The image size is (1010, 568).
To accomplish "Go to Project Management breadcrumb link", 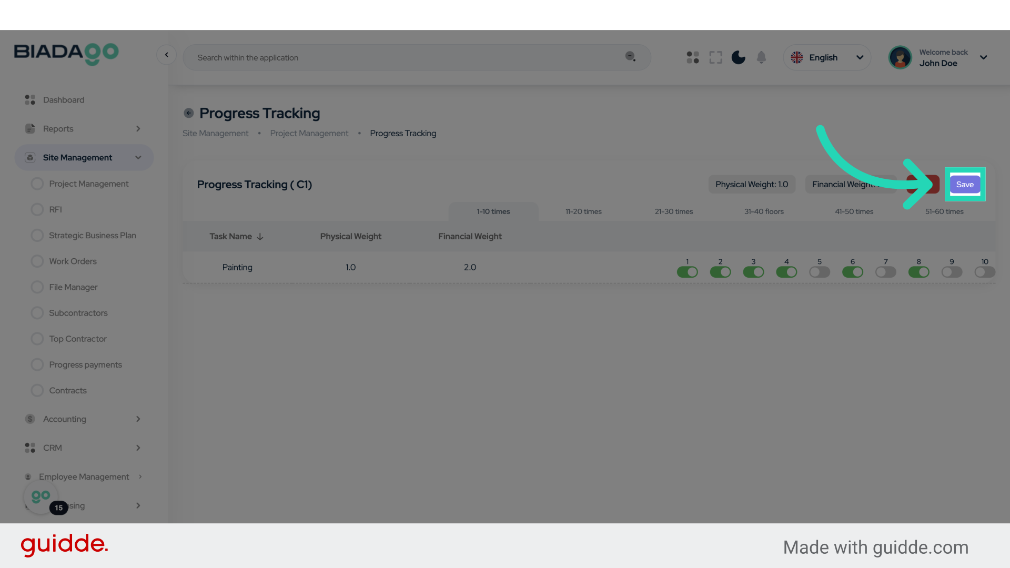I will pyautogui.click(x=309, y=134).
